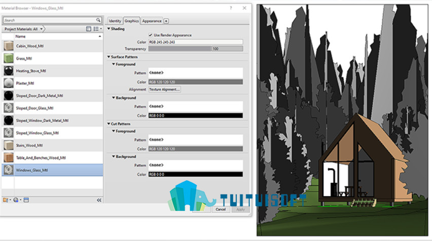Close the Material Browser dialog
The image size is (432, 241).
244,8
